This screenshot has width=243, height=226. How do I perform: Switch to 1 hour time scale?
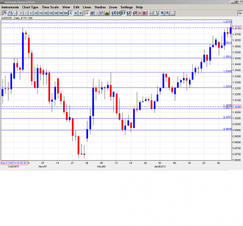tap(51, 13)
